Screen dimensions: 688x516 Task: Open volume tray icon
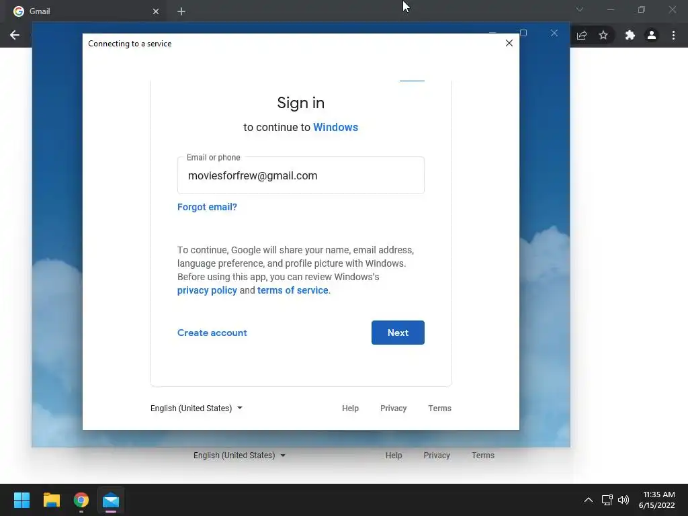point(623,500)
